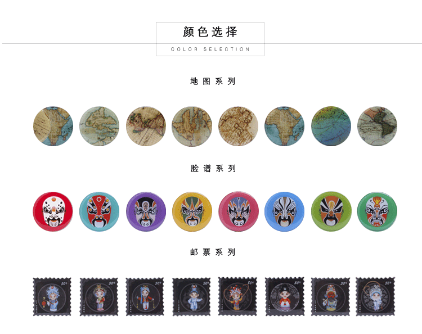The width and height of the screenshot is (422, 334).
Task: Choose the sepia brown line map magnet
Action: [239, 126]
